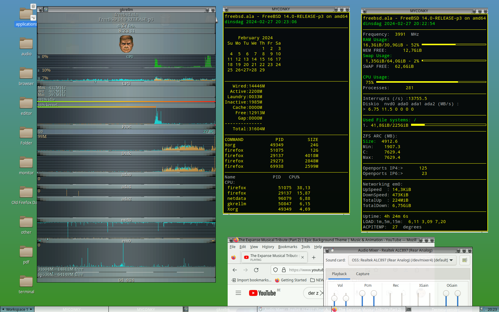Click Import bookmarks in the bookmarks toolbar
Screen dimensions: 499x312
click(x=252, y=280)
